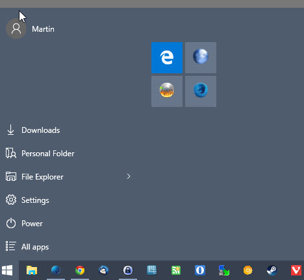This screenshot has height=280, width=304.
Task: Switch to the blue globe browser on taskbar
Action: pos(56,270)
